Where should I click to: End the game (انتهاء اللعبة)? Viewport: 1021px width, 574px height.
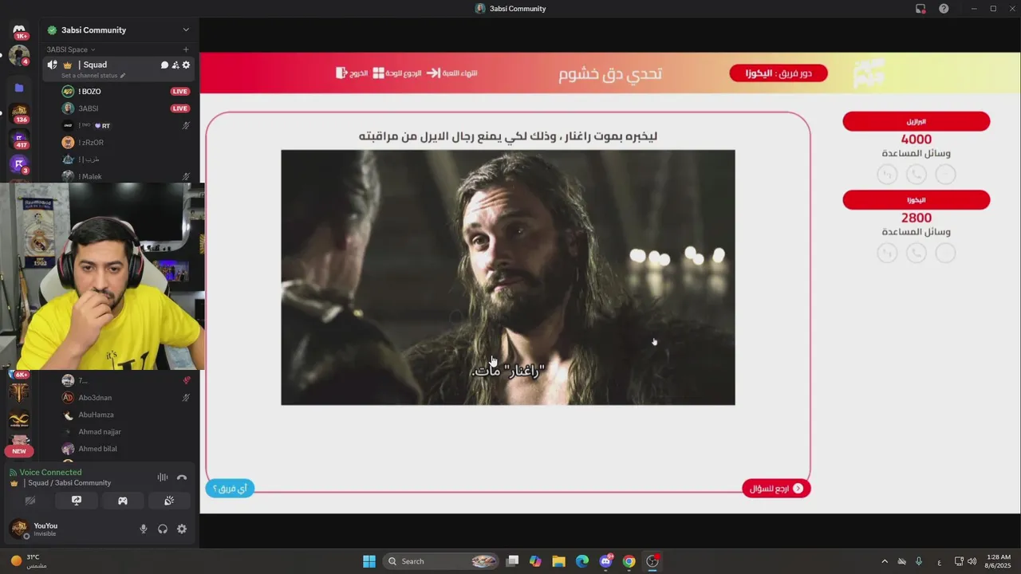[x=451, y=73]
